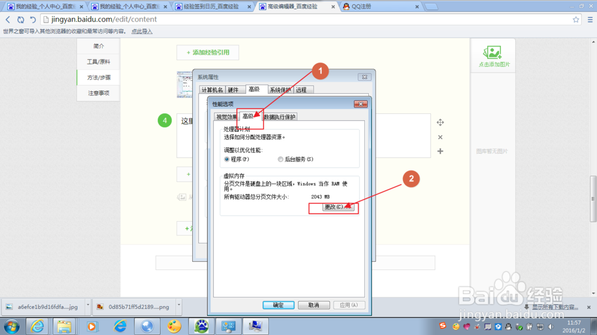Expand options for 0d85b71ff5d2189 png download
The height and width of the screenshot is (335, 597).
(x=179, y=305)
